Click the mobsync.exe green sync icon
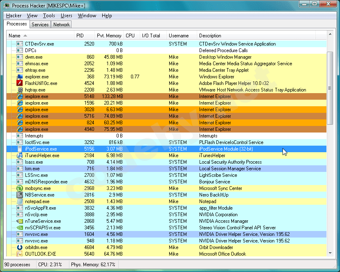The image size is (340, 272). tap(20, 188)
